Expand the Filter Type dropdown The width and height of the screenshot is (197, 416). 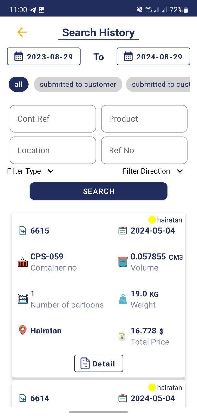31,171
